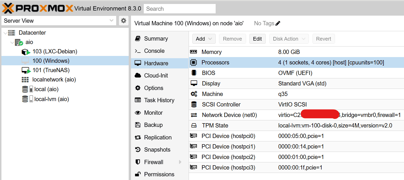Open the Server View dropdown
Image resolution: width=404 pixels, height=180 pixels.
pyautogui.click(x=59, y=21)
